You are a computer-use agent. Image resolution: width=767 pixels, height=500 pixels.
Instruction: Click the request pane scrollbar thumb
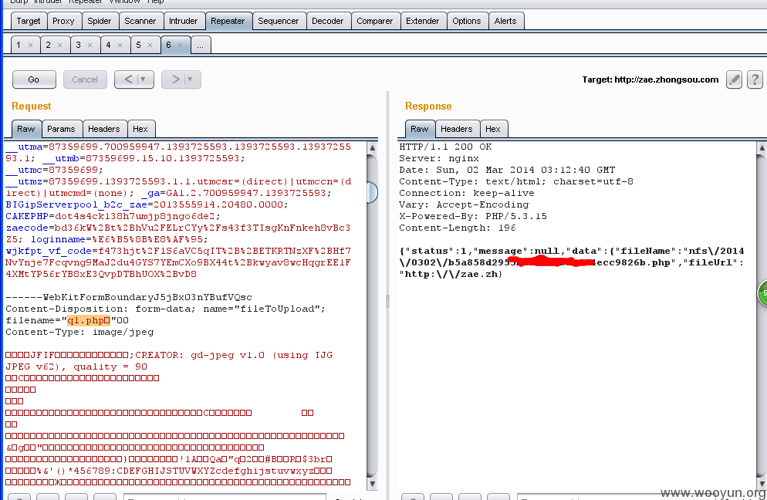[372, 192]
